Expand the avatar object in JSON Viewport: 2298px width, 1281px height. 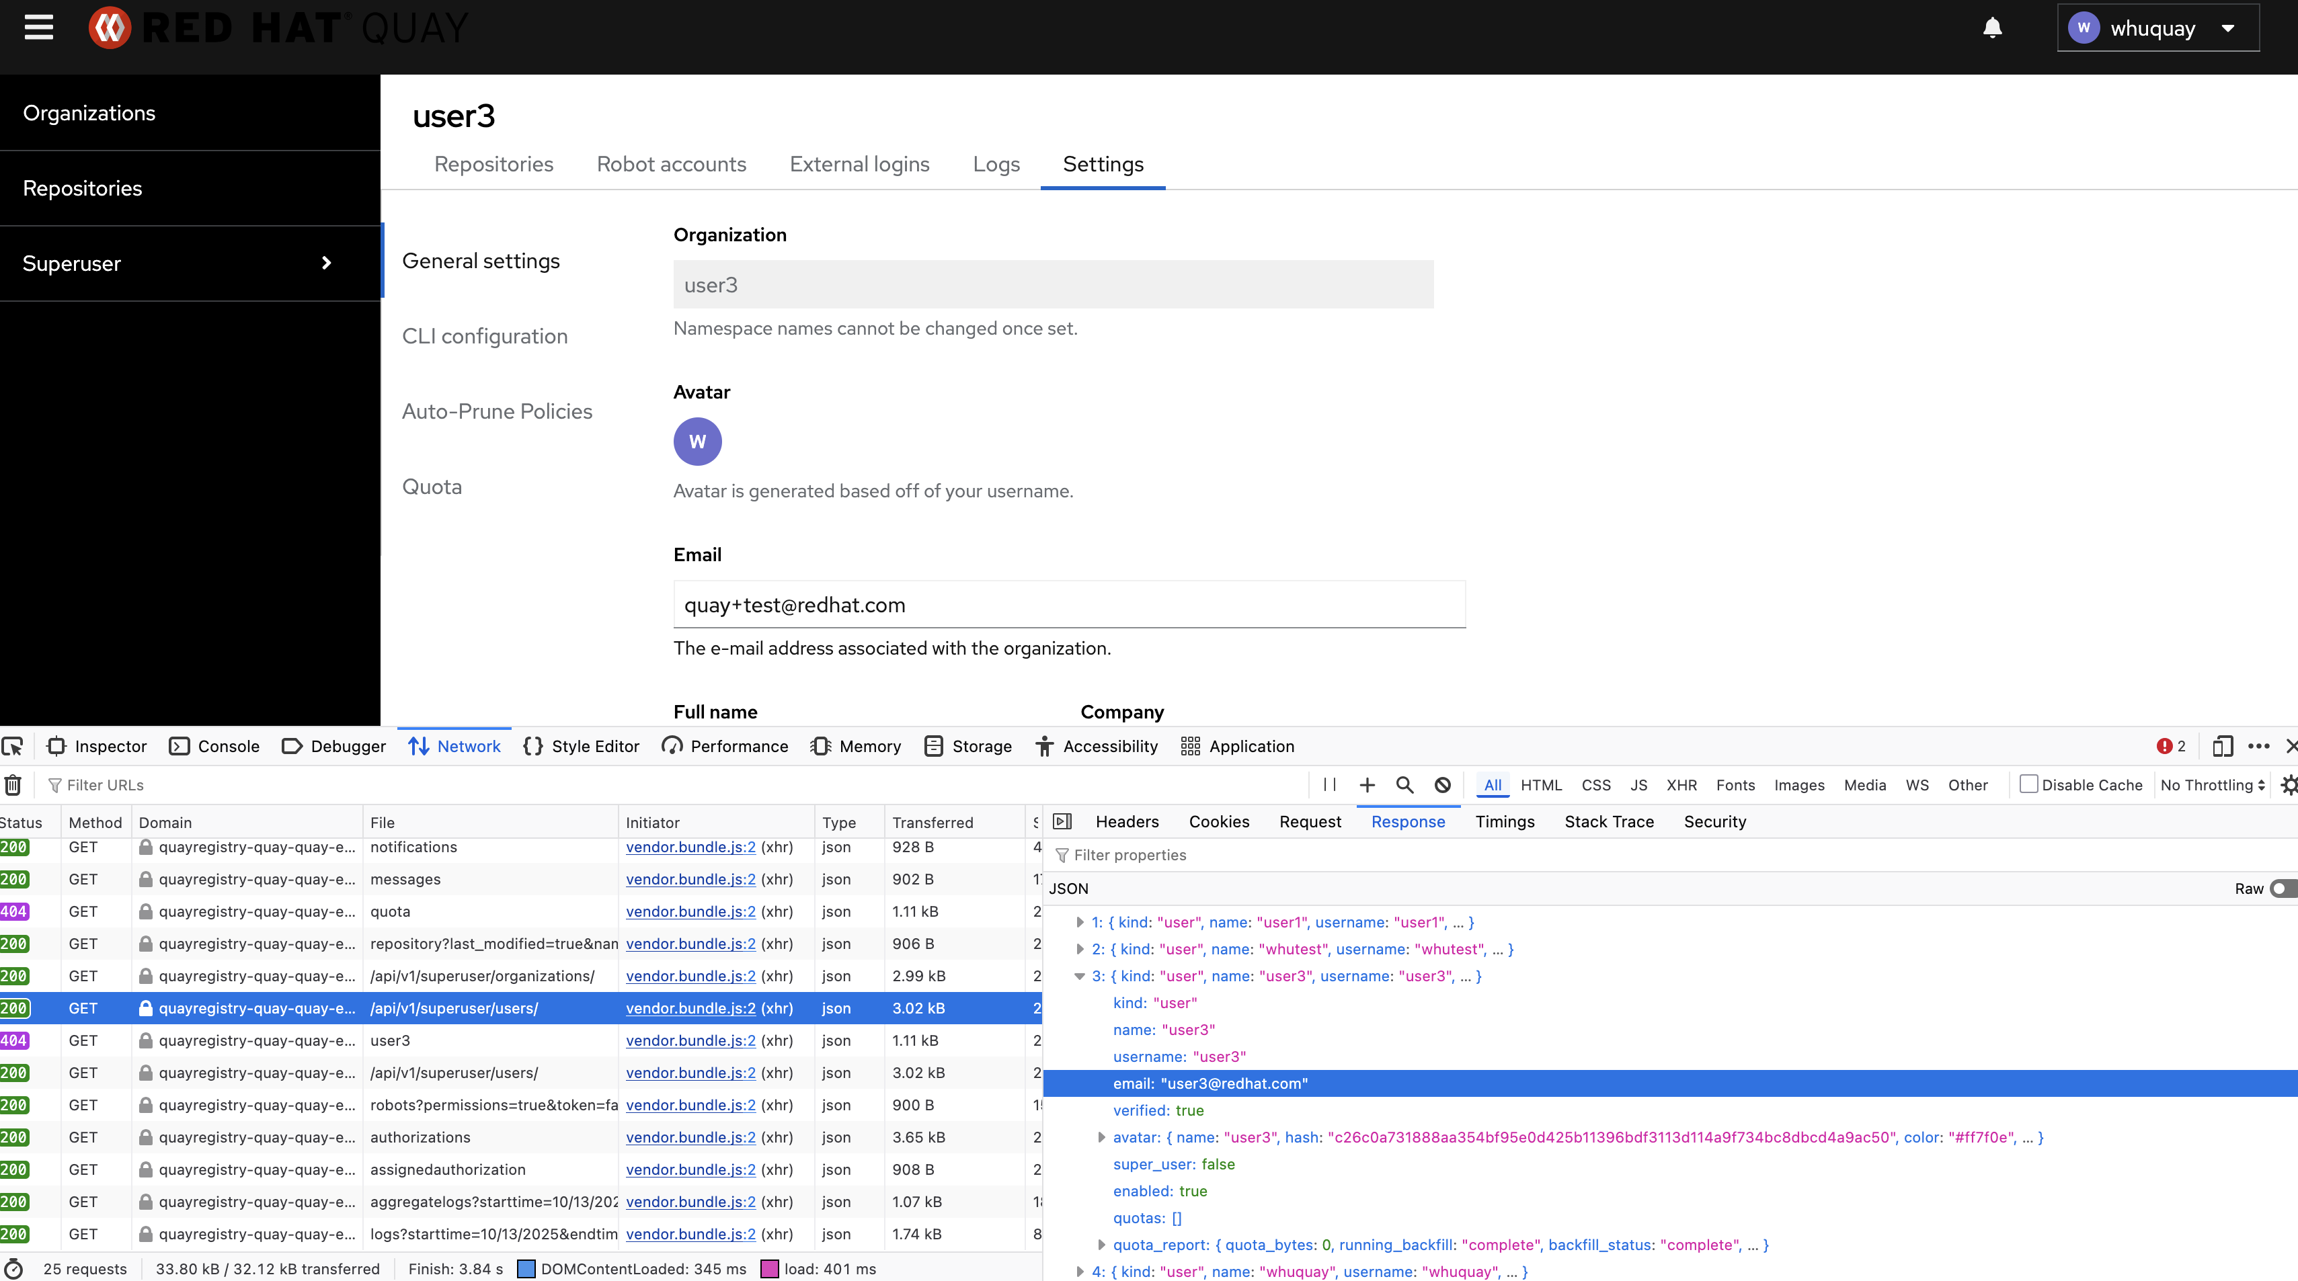pos(1101,1137)
